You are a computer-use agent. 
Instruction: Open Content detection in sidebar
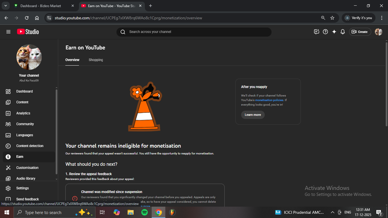click(x=30, y=146)
